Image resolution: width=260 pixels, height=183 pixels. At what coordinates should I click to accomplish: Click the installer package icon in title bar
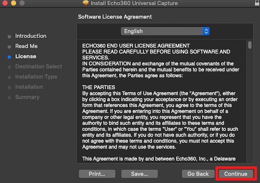(x=86, y=3)
